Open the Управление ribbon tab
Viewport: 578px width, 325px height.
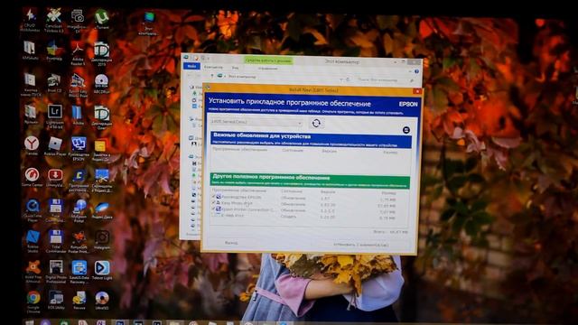tap(267, 69)
